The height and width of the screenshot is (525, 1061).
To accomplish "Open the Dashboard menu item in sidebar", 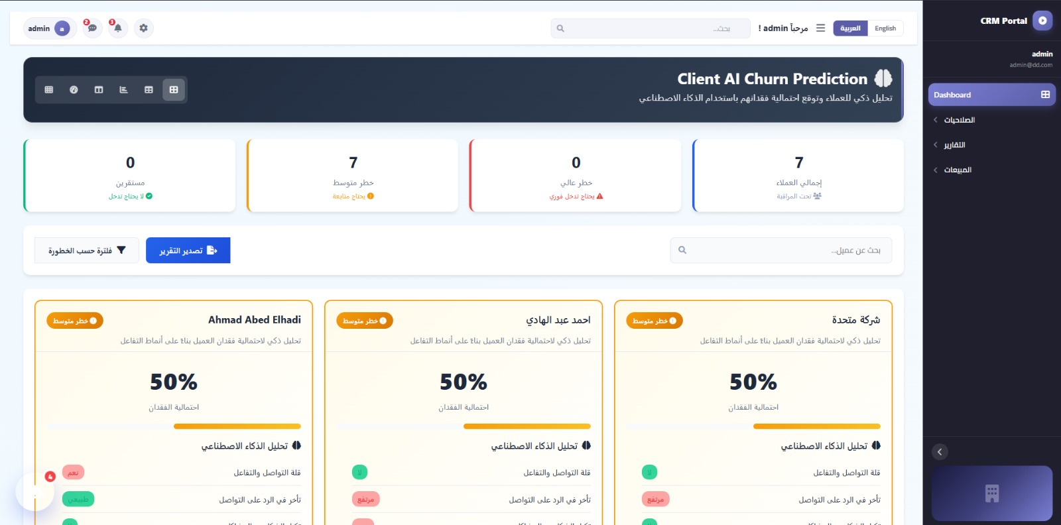I will tap(992, 95).
